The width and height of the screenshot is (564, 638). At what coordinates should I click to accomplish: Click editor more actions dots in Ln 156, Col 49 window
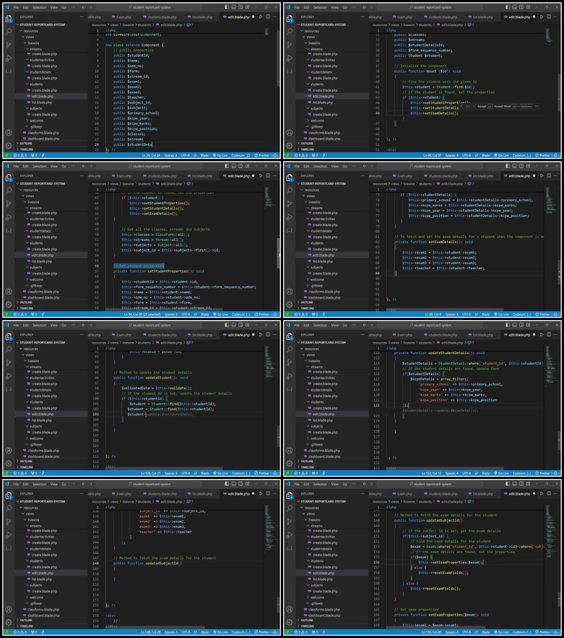click(556, 493)
